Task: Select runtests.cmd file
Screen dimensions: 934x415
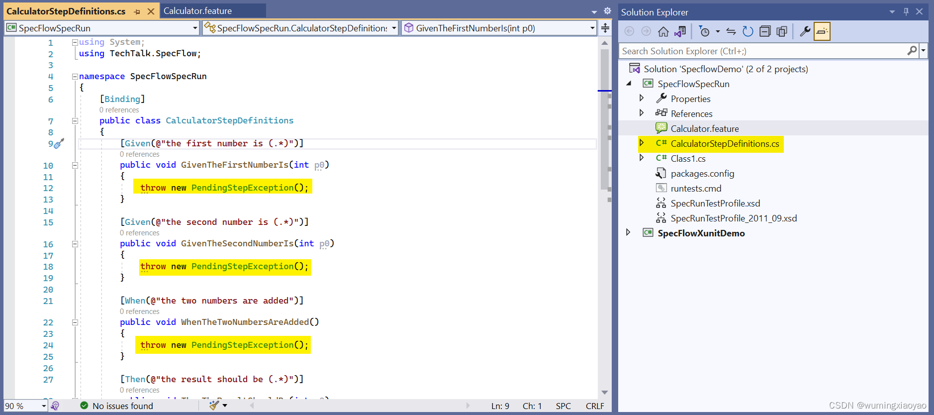Action: click(696, 189)
